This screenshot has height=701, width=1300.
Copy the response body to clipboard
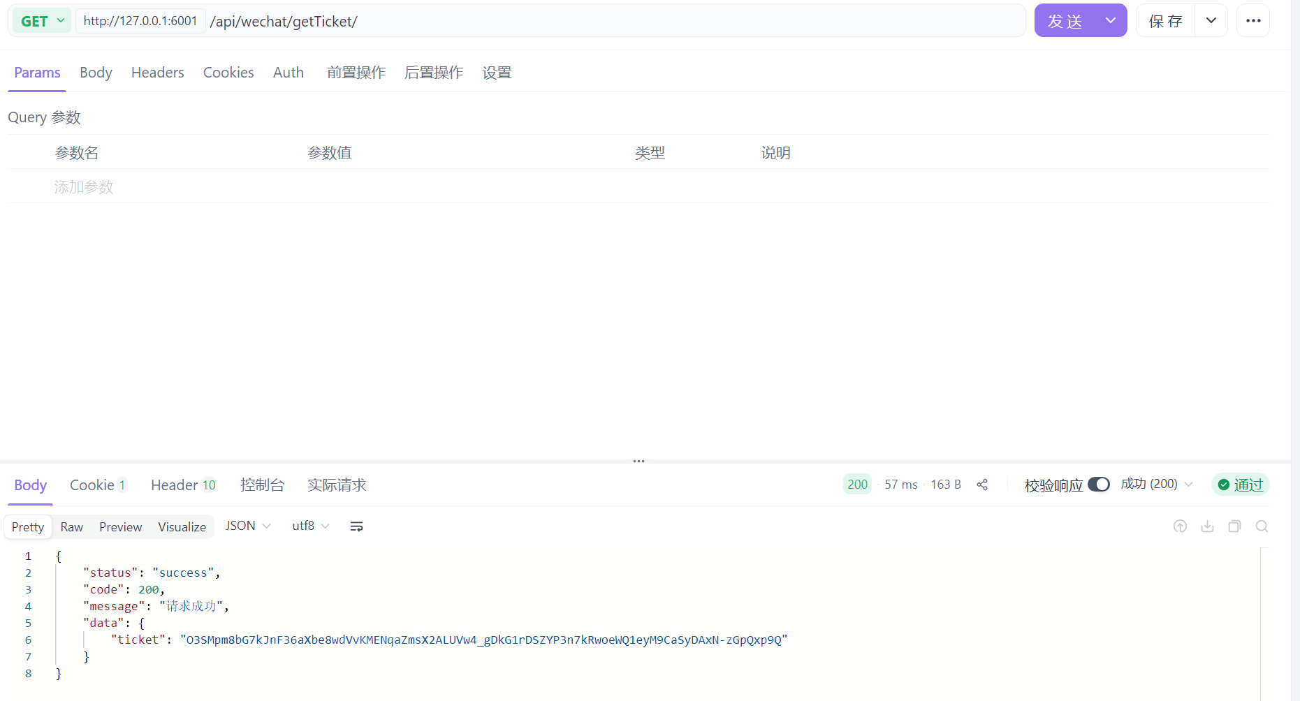tap(1234, 526)
